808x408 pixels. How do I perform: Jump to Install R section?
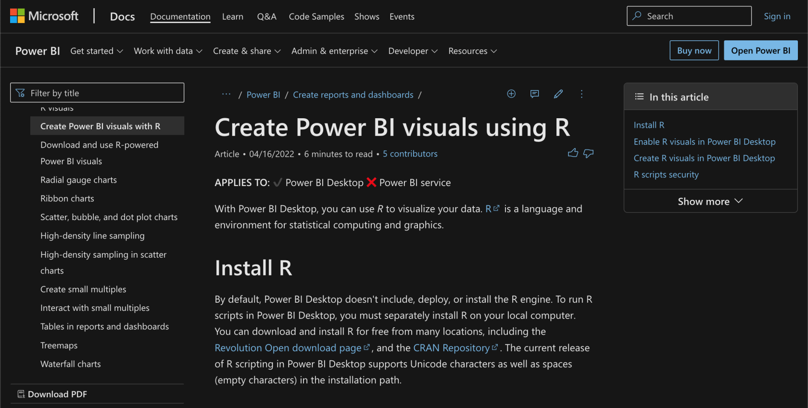[649, 125]
